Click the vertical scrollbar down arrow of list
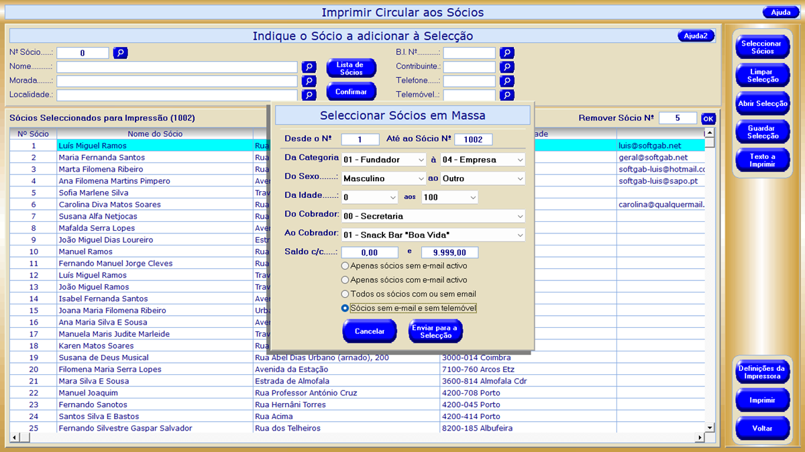Viewport: 805px width, 452px height. click(x=710, y=428)
